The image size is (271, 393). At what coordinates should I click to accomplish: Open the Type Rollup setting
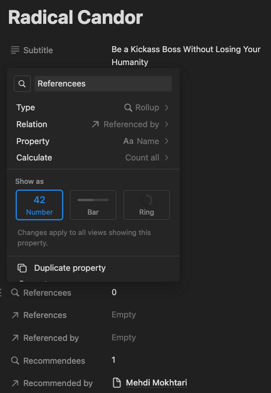click(93, 107)
